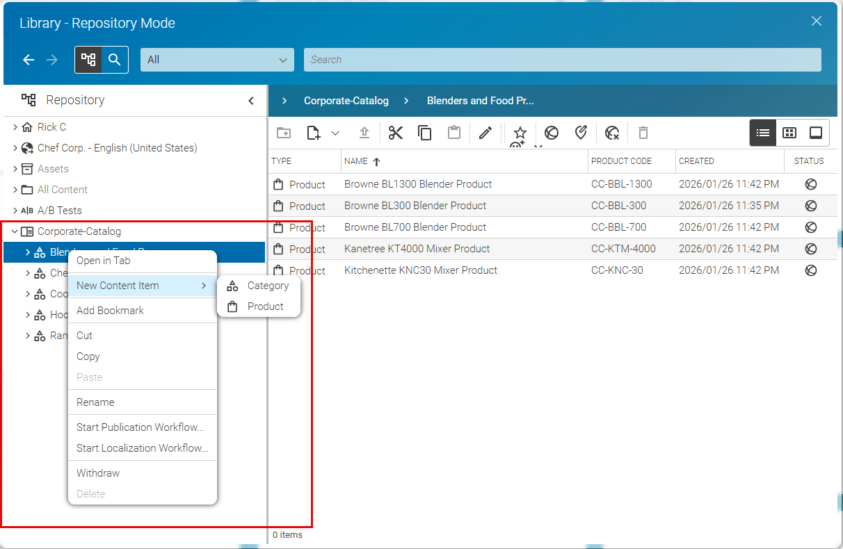Screen dimensions: 843x549
Task: Open the All content type dropdown
Action: [x=217, y=60]
